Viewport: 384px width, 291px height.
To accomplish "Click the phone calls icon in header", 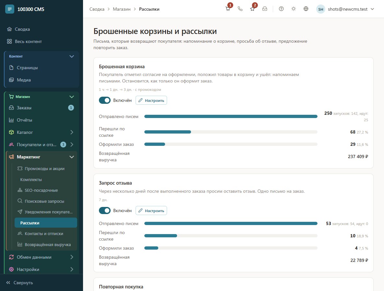I will [x=240, y=9].
